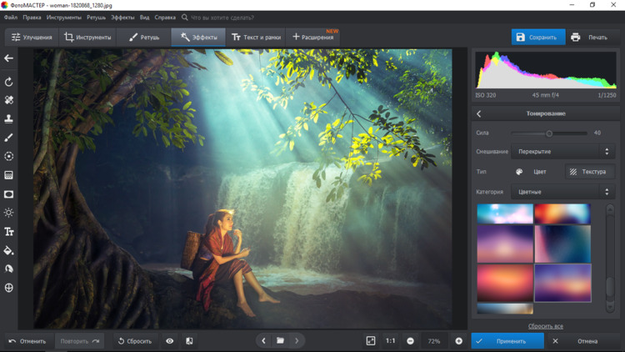Select the paint bucket fill tool

9,250
